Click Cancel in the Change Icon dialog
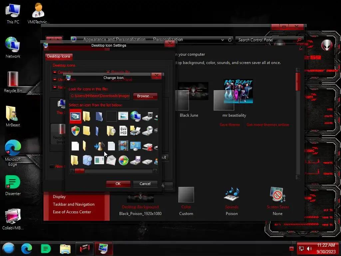This screenshot has width=341, height=256. [145, 184]
